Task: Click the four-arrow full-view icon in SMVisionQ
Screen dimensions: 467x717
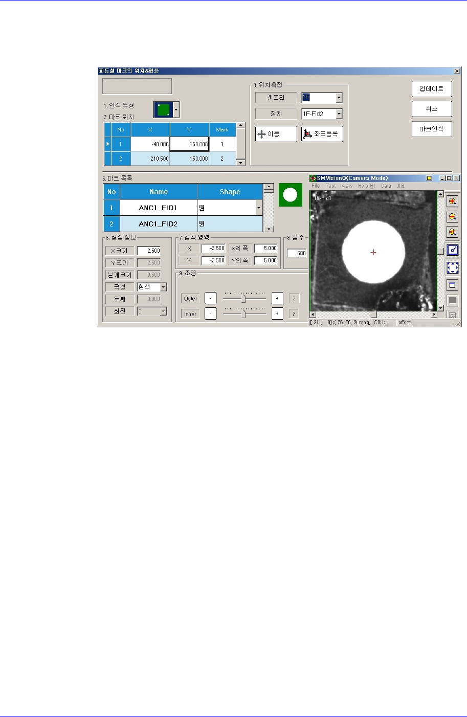Action: pos(452,267)
